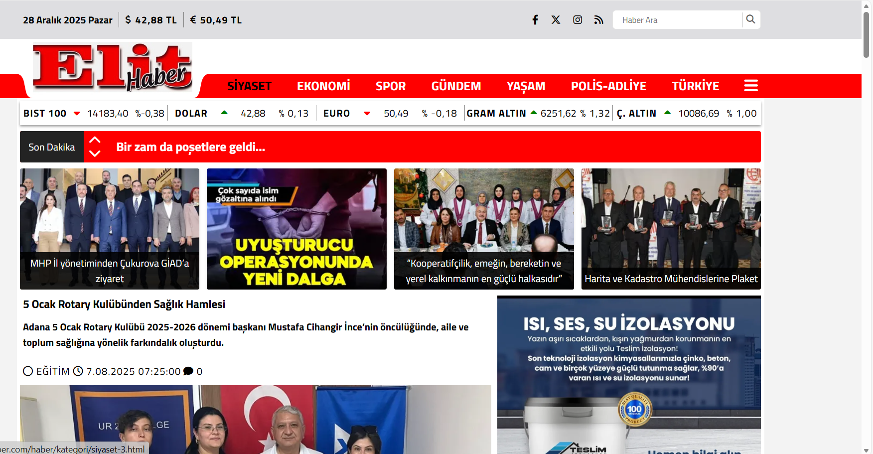Click into the Haber Ara search field
Screen dimensions: 873x454
pos(678,20)
